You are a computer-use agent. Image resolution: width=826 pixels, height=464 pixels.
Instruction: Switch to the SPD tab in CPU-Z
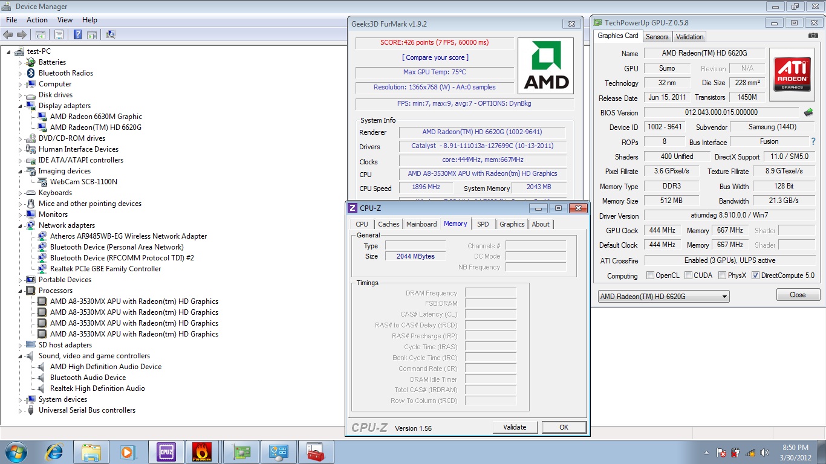tap(483, 224)
